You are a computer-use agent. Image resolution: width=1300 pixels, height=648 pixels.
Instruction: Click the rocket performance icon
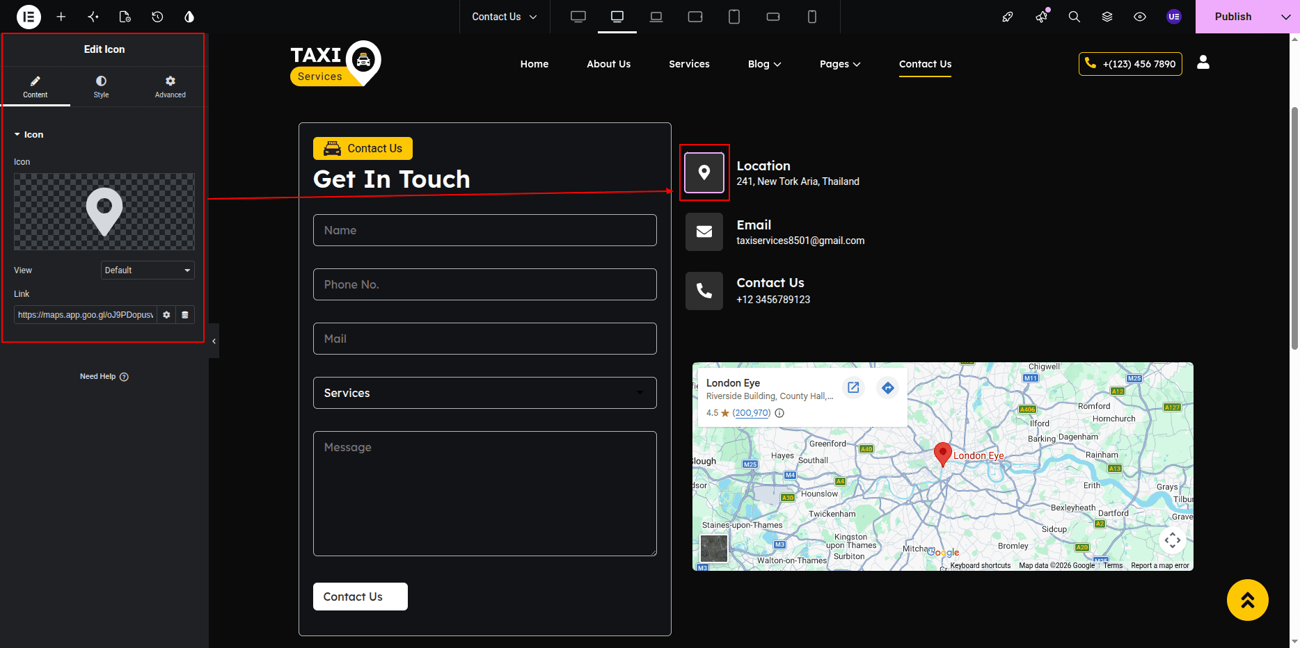coord(1007,17)
